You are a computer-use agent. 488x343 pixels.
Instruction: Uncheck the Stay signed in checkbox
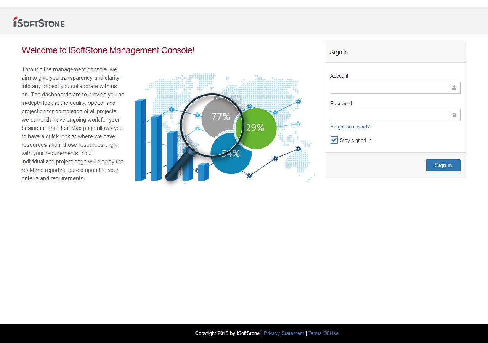(x=334, y=140)
